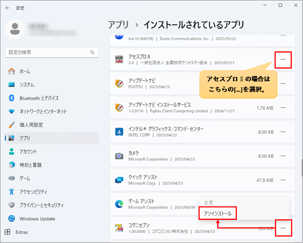Open ネットワークとインターネット settings
The width and height of the screenshot is (303, 243).
coord(52,112)
